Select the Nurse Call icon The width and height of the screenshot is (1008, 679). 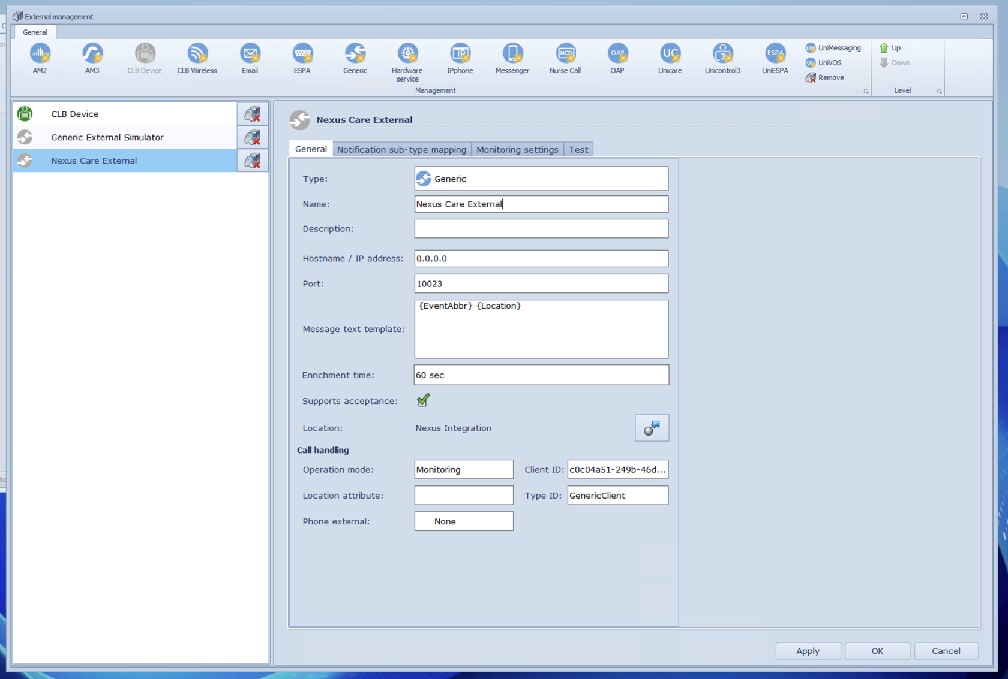point(565,57)
